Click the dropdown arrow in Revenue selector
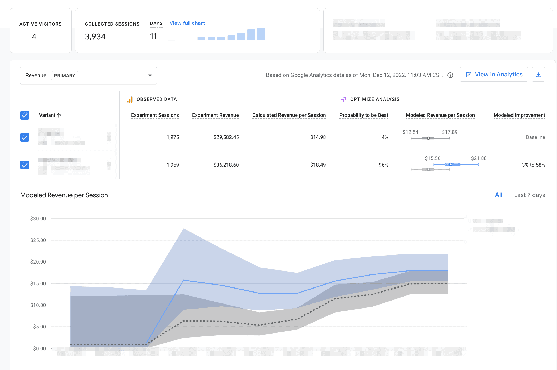This screenshot has width=557, height=370. click(150, 76)
